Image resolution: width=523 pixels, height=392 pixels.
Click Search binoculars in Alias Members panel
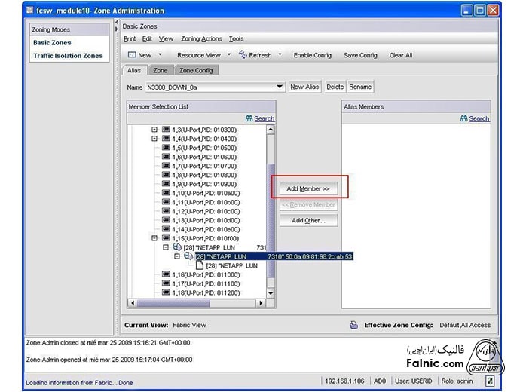pos(464,118)
